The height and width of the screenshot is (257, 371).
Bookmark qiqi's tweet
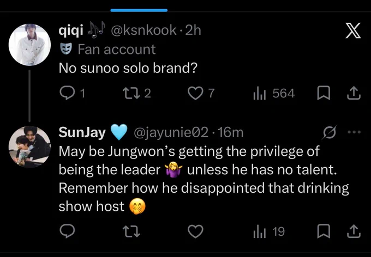pyautogui.click(x=324, y=93)
